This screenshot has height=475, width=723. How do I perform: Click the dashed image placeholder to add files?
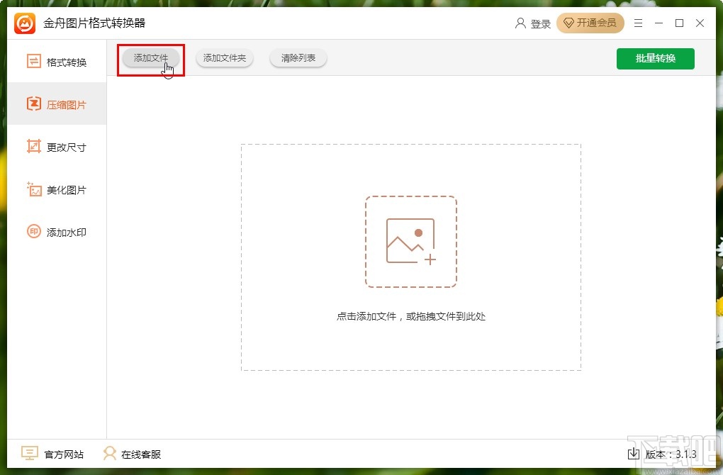(411, 241)
